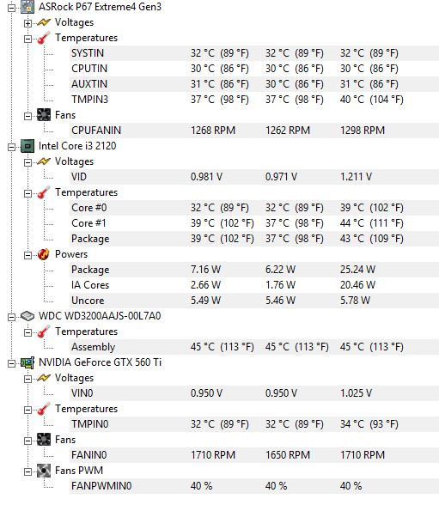This screenshot has width=439, height=511.
Task: Select the SYSTIN temperature row
Action: [x=254, y=53]
